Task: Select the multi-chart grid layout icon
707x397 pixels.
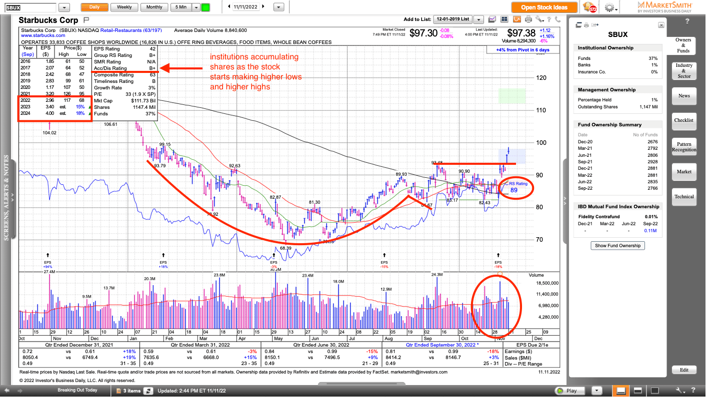Action: 504,19
